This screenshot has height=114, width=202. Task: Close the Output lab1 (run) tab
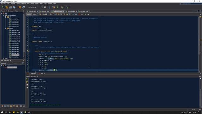coord(37,76)
